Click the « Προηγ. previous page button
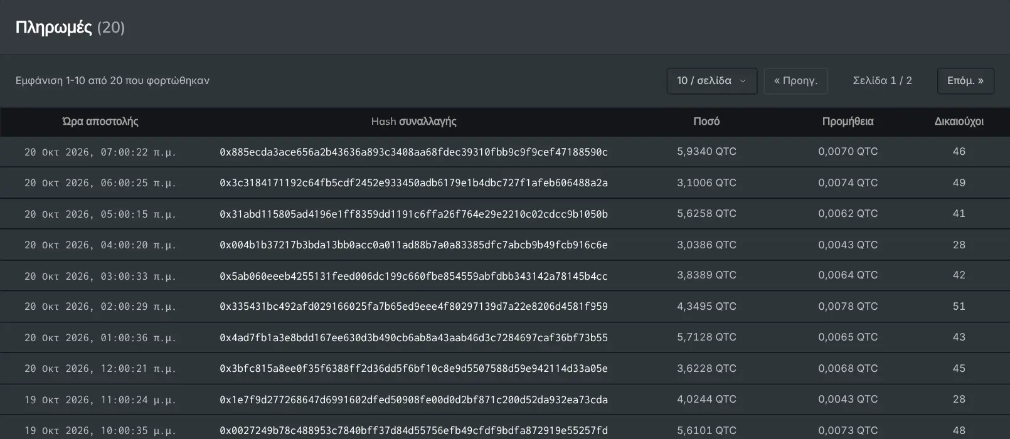1010x439 pixels. pyautogui.click(x=795, y=81)
